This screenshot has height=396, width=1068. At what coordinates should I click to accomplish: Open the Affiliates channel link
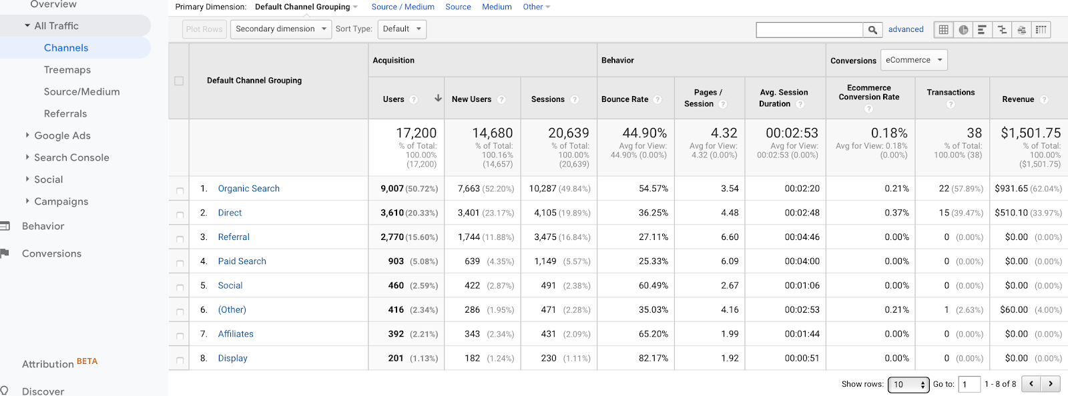(x=236, y=334)
